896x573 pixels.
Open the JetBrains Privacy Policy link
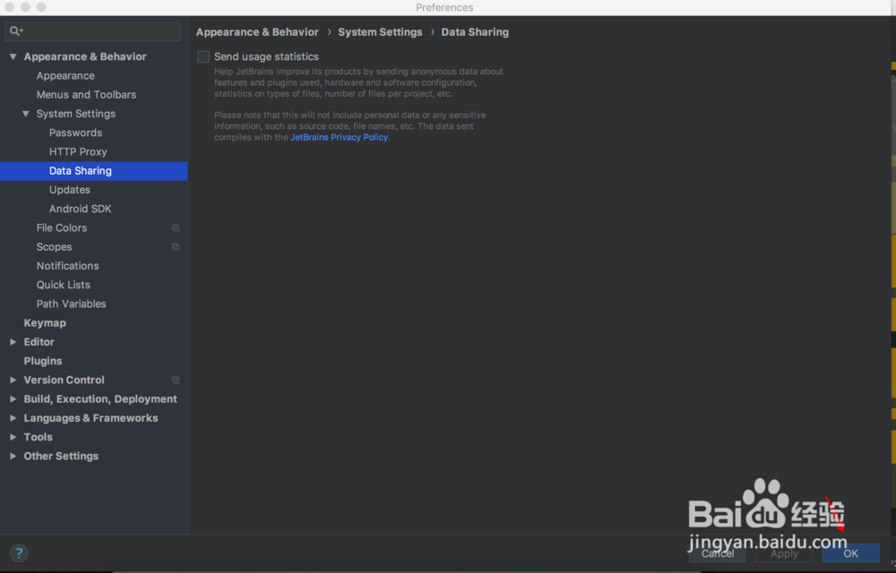coord(339,136)
